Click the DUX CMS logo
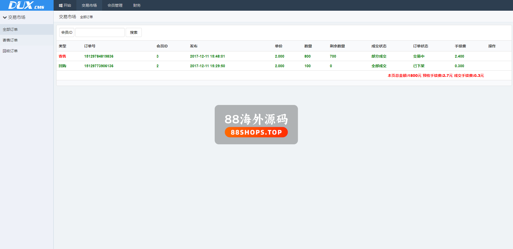 click(x=26, y=5)
